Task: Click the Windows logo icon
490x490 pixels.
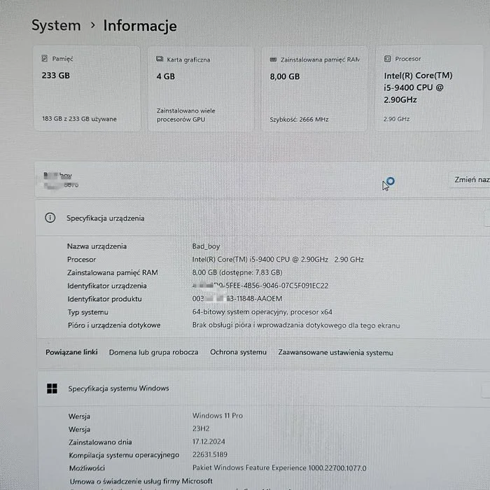Action: [52, 388]
